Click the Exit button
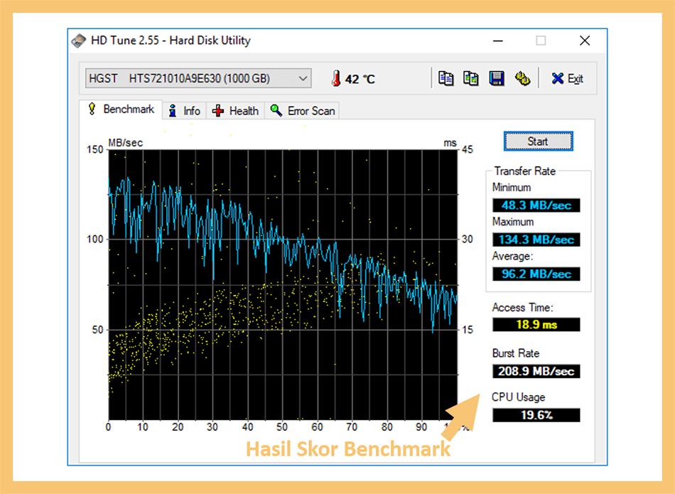This screenshot has width=675, height=494. pos(568,78)
